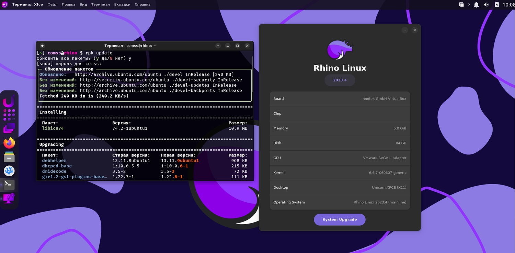
Task: Click the Терминал Xfce application title
Action: tap(27, 4)
